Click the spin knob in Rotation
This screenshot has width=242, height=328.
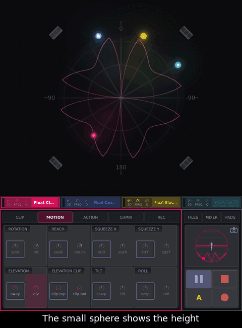(x=15, y=249)
